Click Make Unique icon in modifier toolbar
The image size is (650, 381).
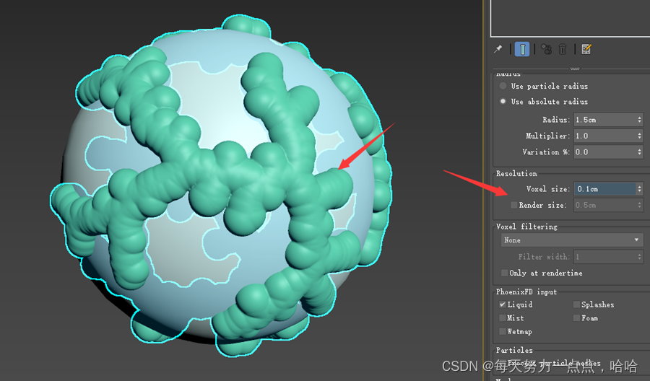click(x=547, y=49)
